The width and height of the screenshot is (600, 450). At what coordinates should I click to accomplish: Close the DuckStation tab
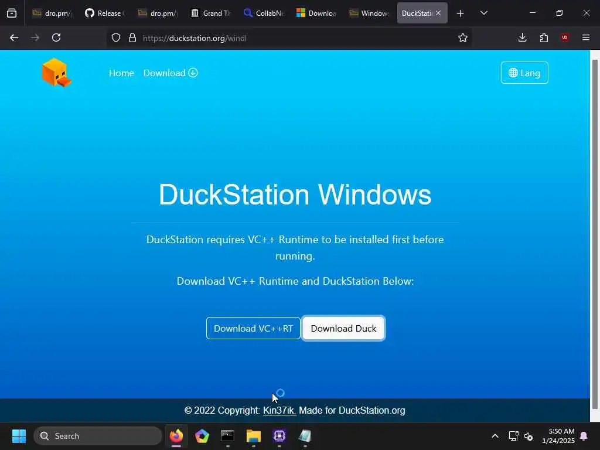tap(438, 13)
